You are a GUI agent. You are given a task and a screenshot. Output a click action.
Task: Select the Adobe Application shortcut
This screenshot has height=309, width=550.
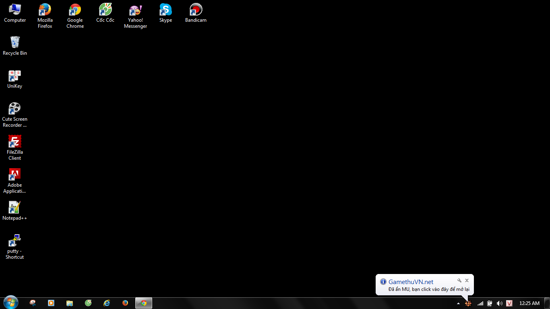[15, 181]
